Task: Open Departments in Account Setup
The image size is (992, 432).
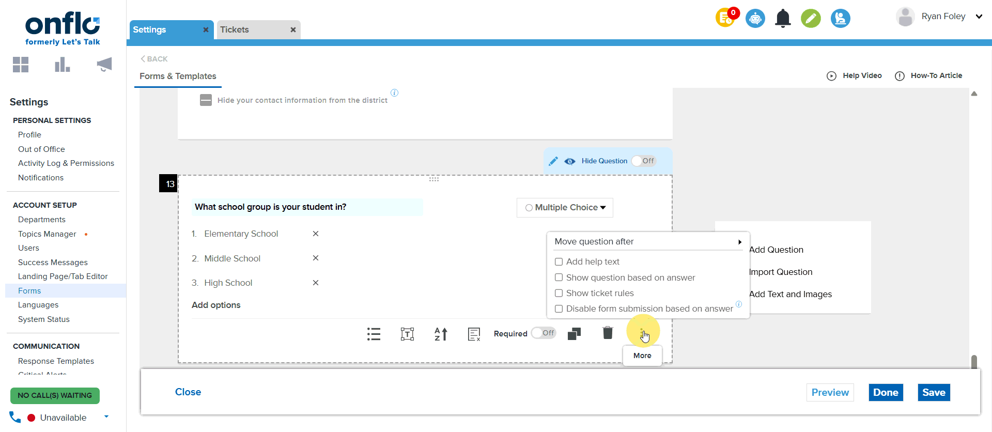Action: (42, 220)
